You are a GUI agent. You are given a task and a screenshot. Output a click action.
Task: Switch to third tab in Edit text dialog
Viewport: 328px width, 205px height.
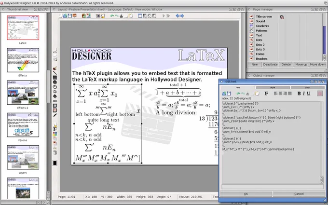click(307, 87)
